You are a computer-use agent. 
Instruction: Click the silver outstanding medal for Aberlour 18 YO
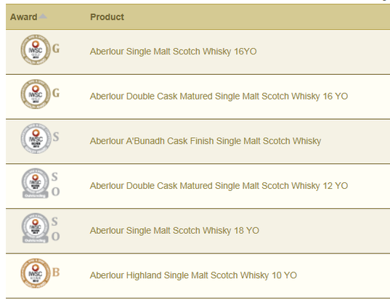click(36, 228)
